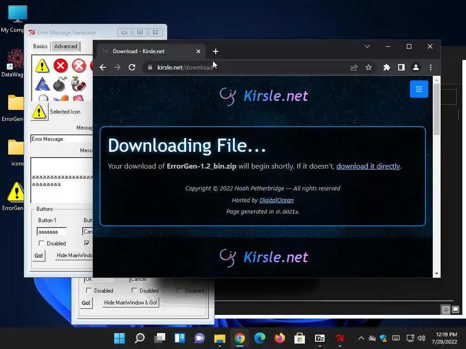Open the Windows Start menu
The image size is (466, 349).
pos(120,338)
